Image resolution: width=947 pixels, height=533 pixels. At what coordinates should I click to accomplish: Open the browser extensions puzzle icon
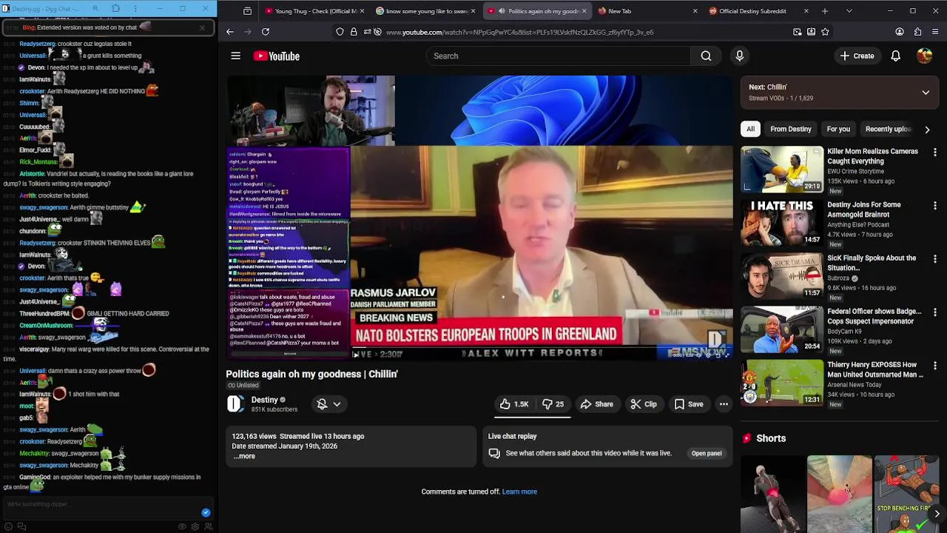[917, 32]
